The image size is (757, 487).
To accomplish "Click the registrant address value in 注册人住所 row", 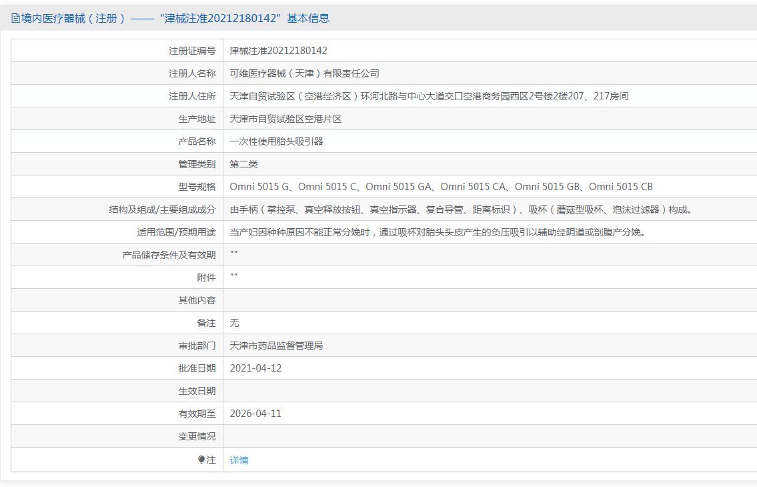I will coord(428,96).
